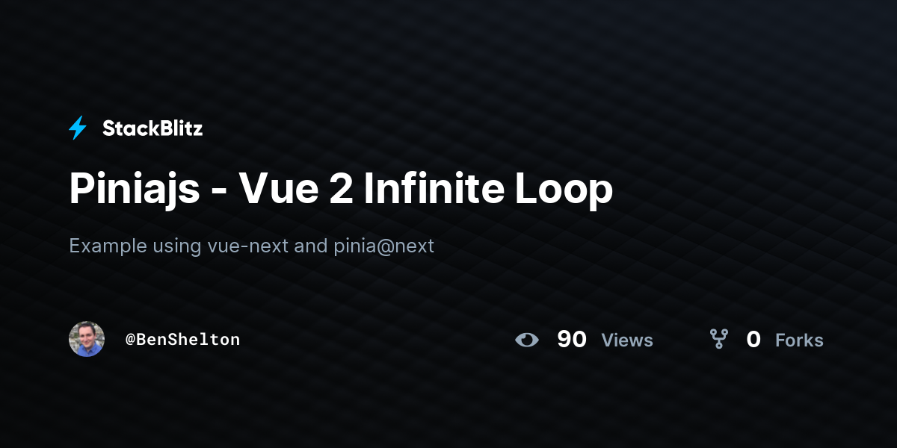This screenshot has height=448, width=897.
Task: Click "Infinite Loop" in the project title
Action: (x=488, y=191)
